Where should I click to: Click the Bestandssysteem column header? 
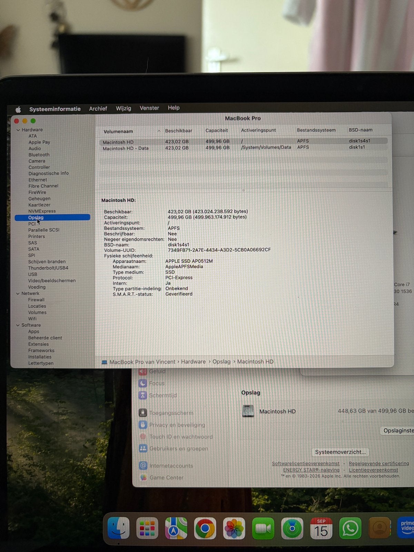[316, 130]
